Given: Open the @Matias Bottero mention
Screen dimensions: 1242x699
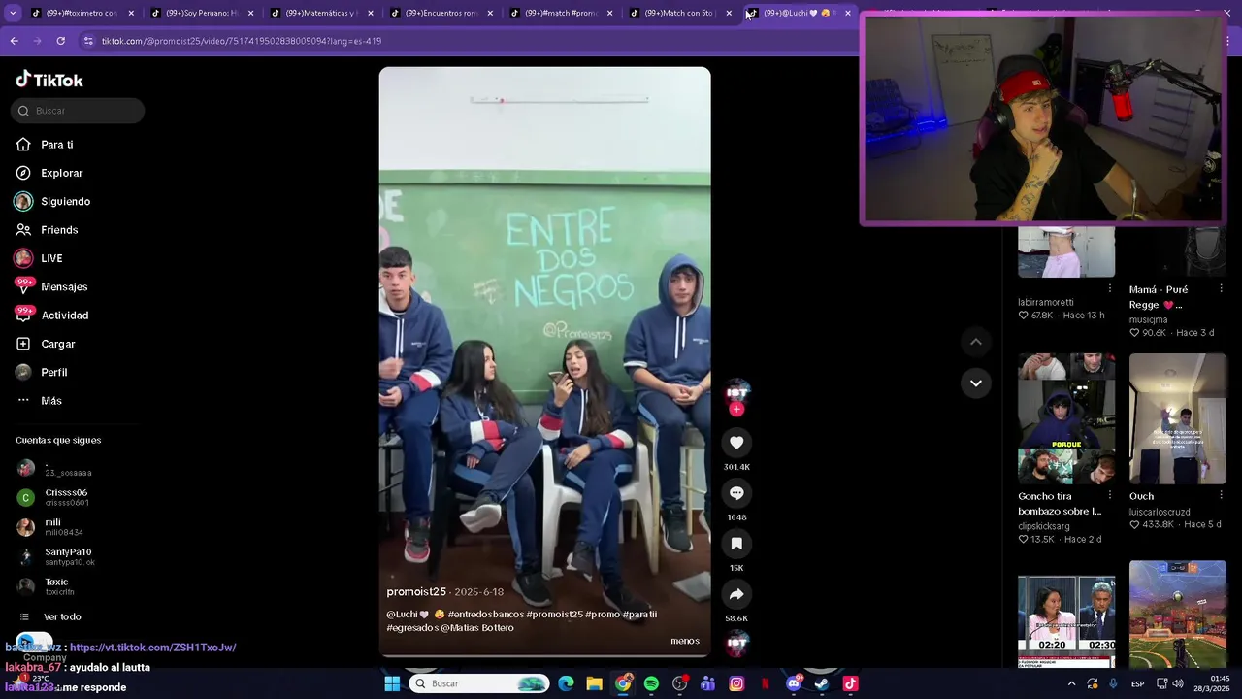Looking at the screenshot, I should 477,628.
